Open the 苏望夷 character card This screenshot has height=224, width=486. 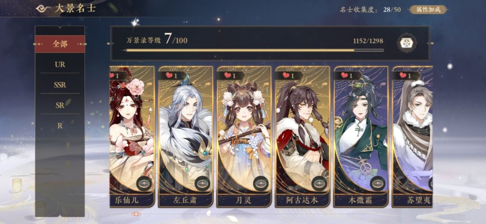pos(413,137)
